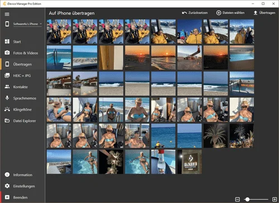Open the HEIC > JPG section
Screen dimensions: 279x203
tap(22, 76)
